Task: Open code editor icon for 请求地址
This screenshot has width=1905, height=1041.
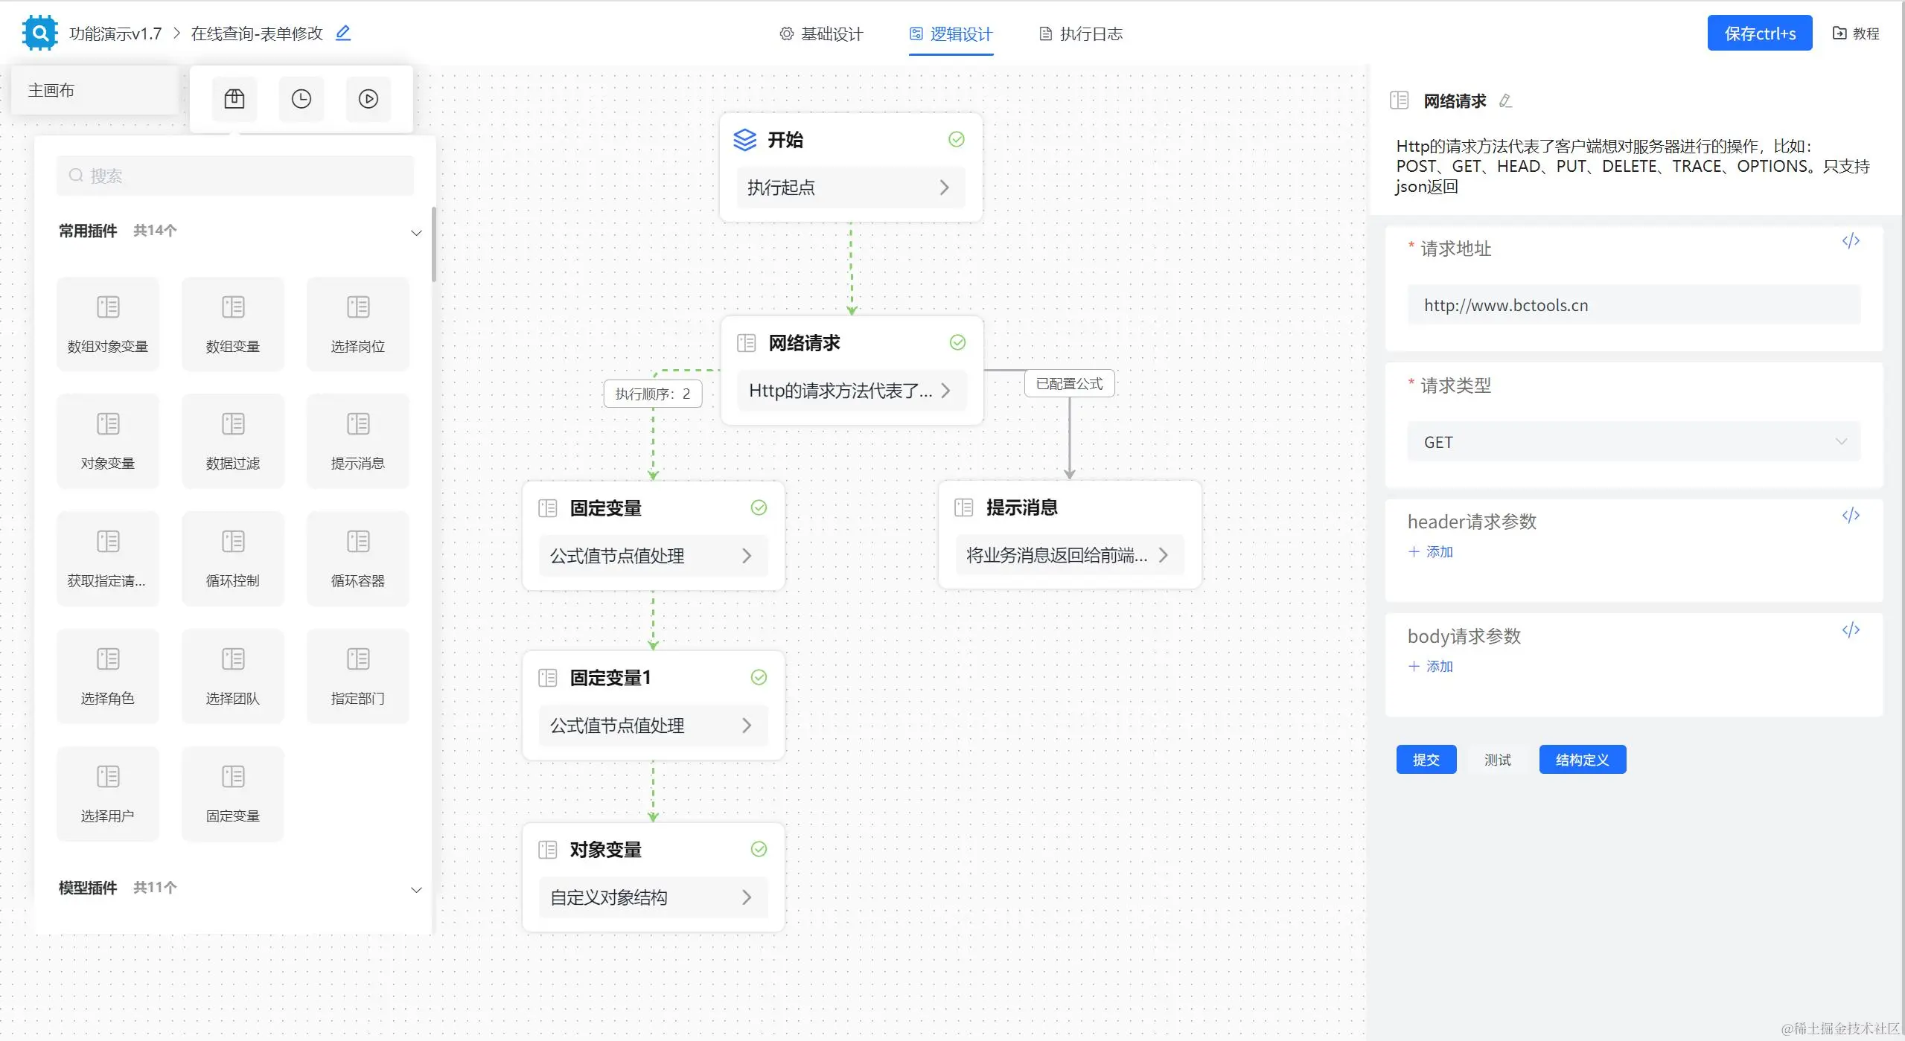Action: coord(1851,241)
